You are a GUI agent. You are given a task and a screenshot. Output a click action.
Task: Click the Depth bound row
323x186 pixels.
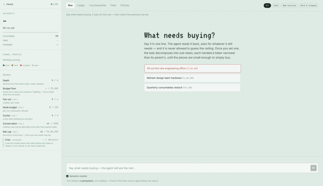pyautogui.click(x=30, y=82)
